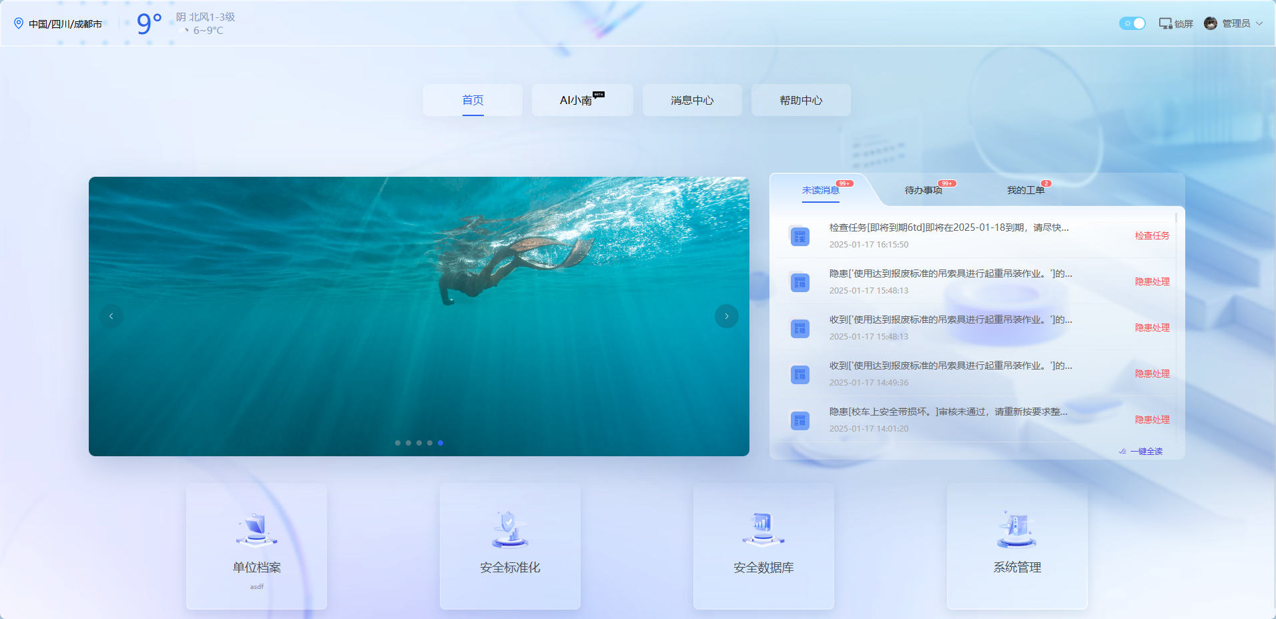This screenshot has height=619, width=1276.
Task: Click the administrator avatar icon
Action: [x=1210, y=23]
